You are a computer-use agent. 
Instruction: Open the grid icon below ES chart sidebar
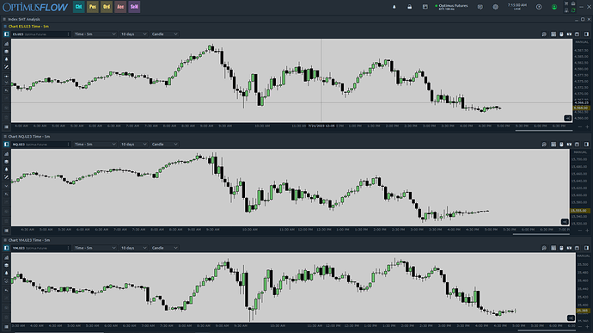coord(6,126)
